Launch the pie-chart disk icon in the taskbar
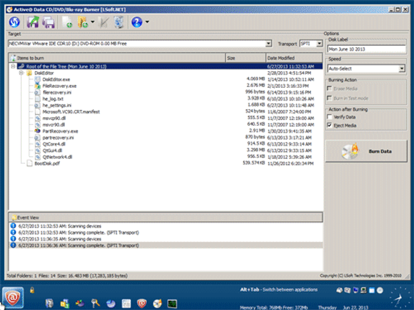 coord(110,304)
